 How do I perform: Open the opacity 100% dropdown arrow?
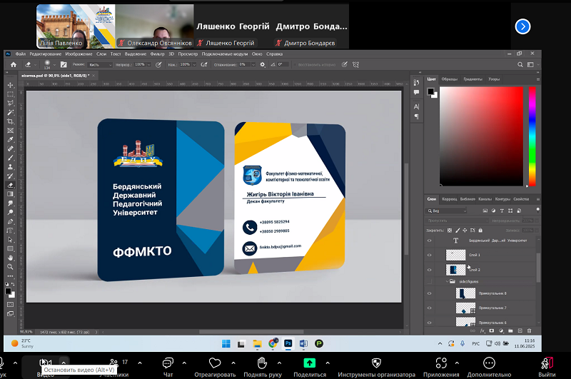click(148, 64)
